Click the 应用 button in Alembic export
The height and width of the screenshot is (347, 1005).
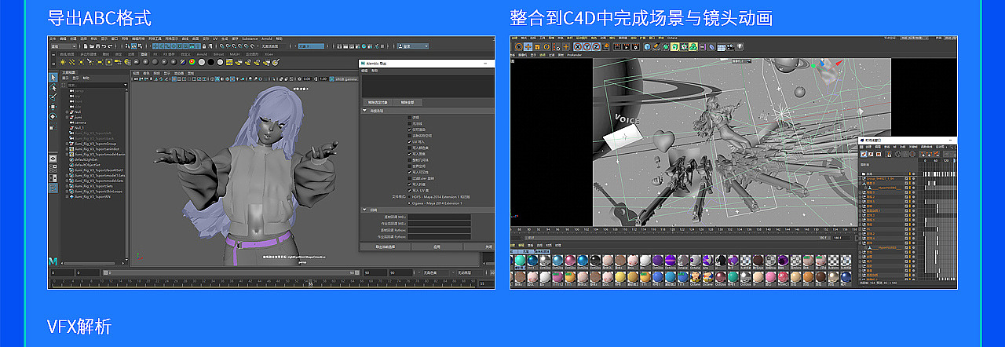[x=437, y=247]
